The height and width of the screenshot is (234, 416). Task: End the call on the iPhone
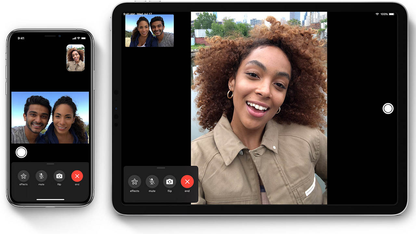77,176
